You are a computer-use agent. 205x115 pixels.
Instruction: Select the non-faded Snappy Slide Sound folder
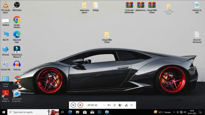[x=107, y=37]
